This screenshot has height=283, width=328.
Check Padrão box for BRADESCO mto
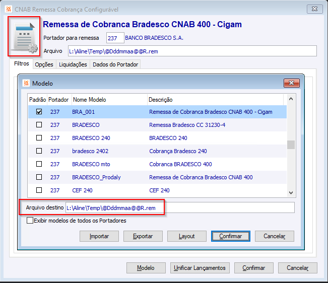point(39,164)
